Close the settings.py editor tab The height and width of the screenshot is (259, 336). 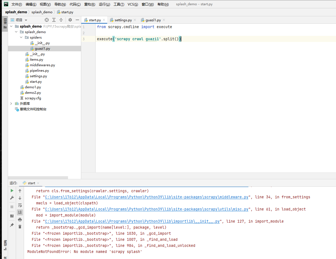pos(135,20)
